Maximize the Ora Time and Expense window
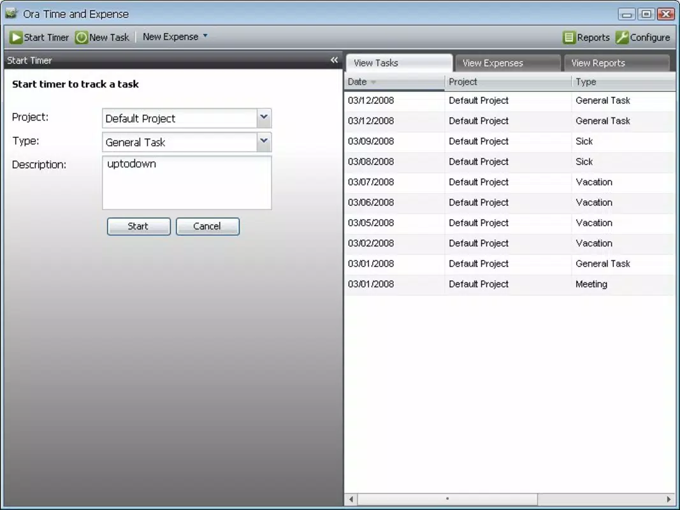 click(x=646, y=14)
